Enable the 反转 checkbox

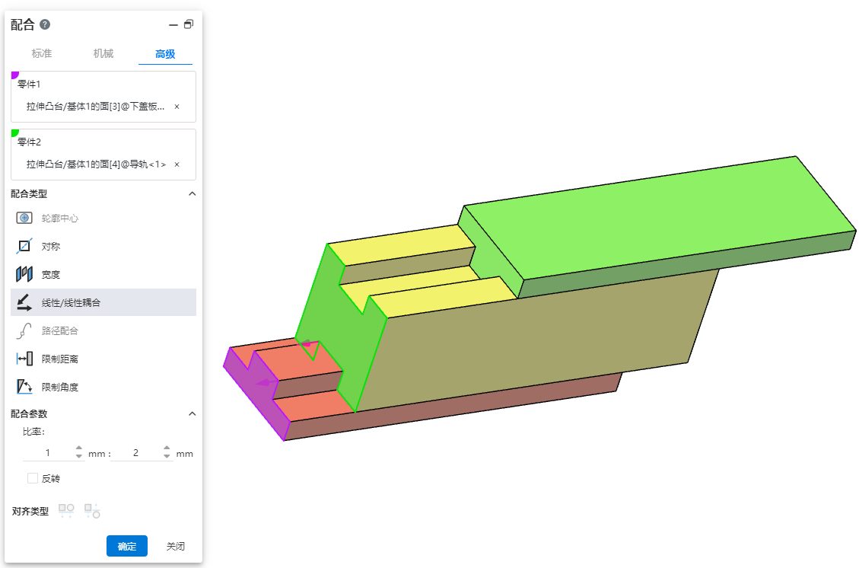[33, 478]
